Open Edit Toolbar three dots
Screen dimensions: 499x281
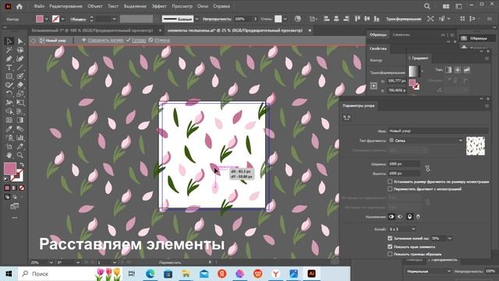(x=14, y=218)
